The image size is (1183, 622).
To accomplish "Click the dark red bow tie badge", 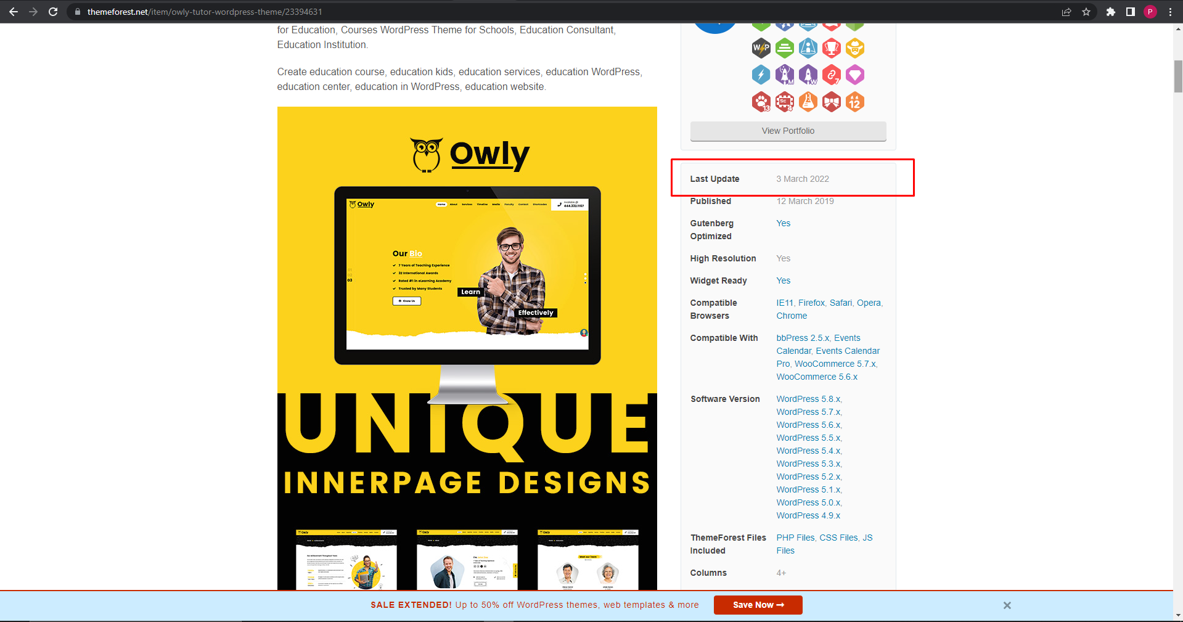I will point(832,102).
